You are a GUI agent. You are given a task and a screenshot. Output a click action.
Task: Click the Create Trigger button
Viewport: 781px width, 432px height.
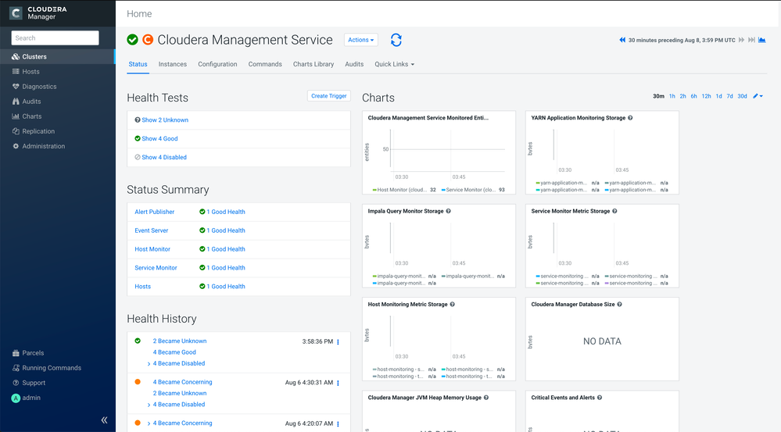tap(328, 96)
